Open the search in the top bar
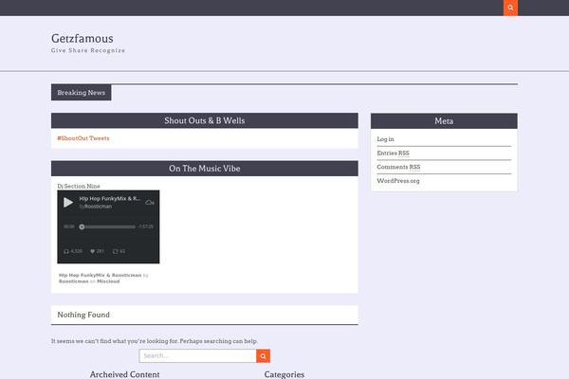The image size is (569, 379). click(510, 8)
